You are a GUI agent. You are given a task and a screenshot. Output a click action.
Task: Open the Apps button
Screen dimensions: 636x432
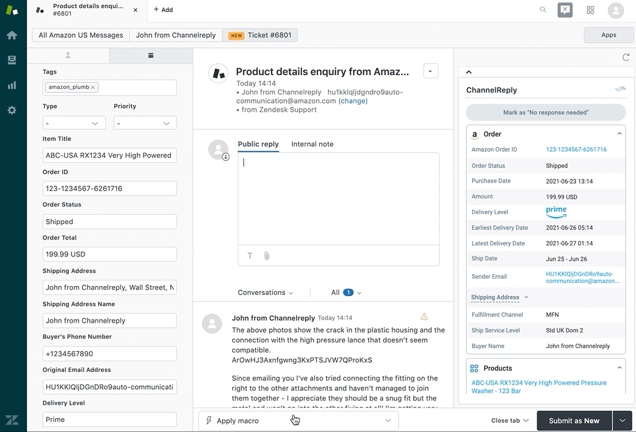coord(609,35)
